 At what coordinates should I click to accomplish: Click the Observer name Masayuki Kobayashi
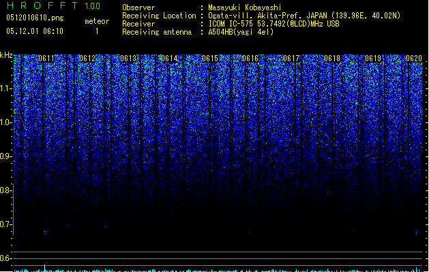click(245, 7)
